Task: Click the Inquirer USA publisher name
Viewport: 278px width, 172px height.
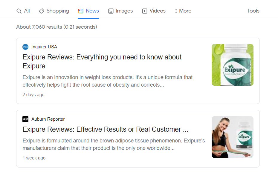Action: (x=44, y=47)
